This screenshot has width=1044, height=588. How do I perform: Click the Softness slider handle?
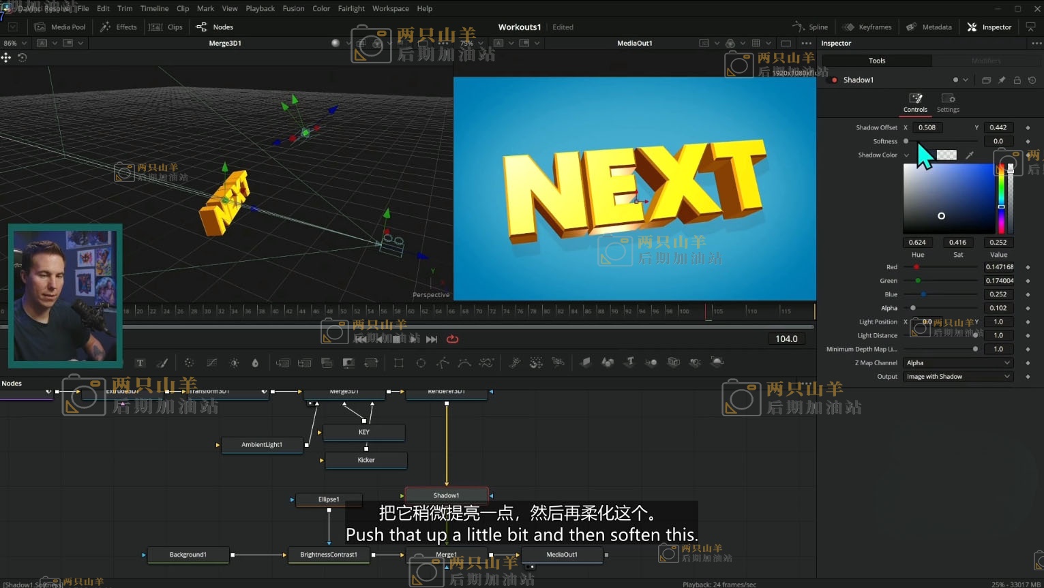tap(906, 141)
